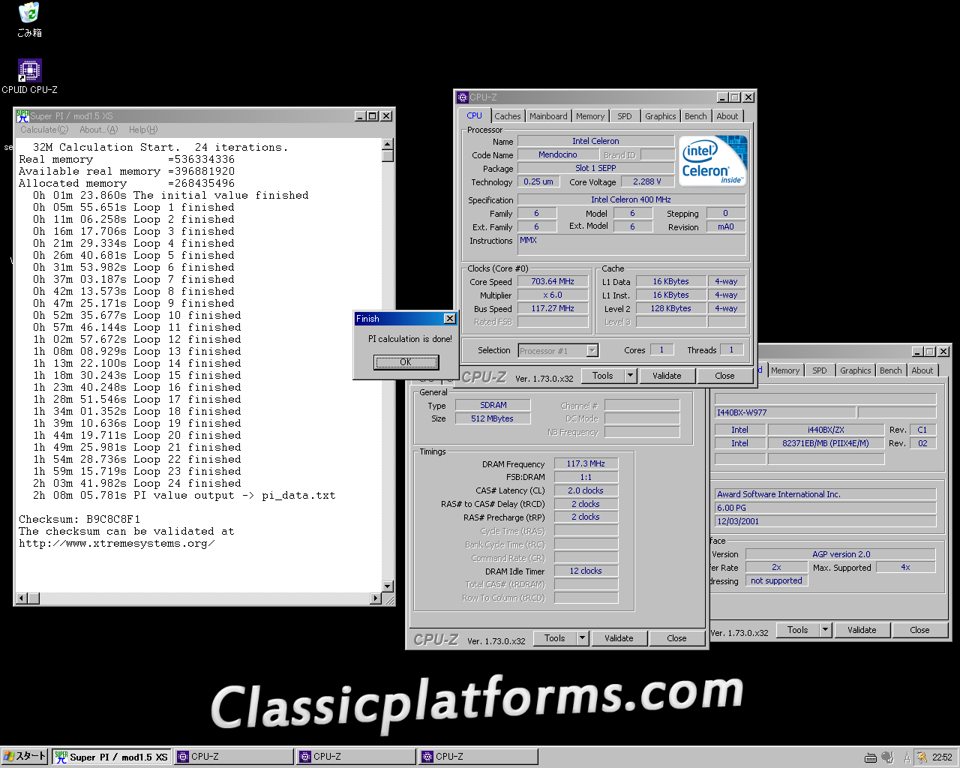The width and height of the screenshot is (960, 768).
Task: Click the speaker icon in system tray
Action: [x=887, y=757]
